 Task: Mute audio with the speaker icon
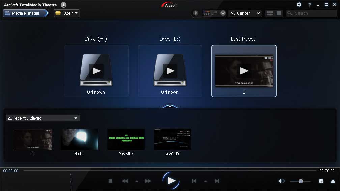[x=281, y=181]
